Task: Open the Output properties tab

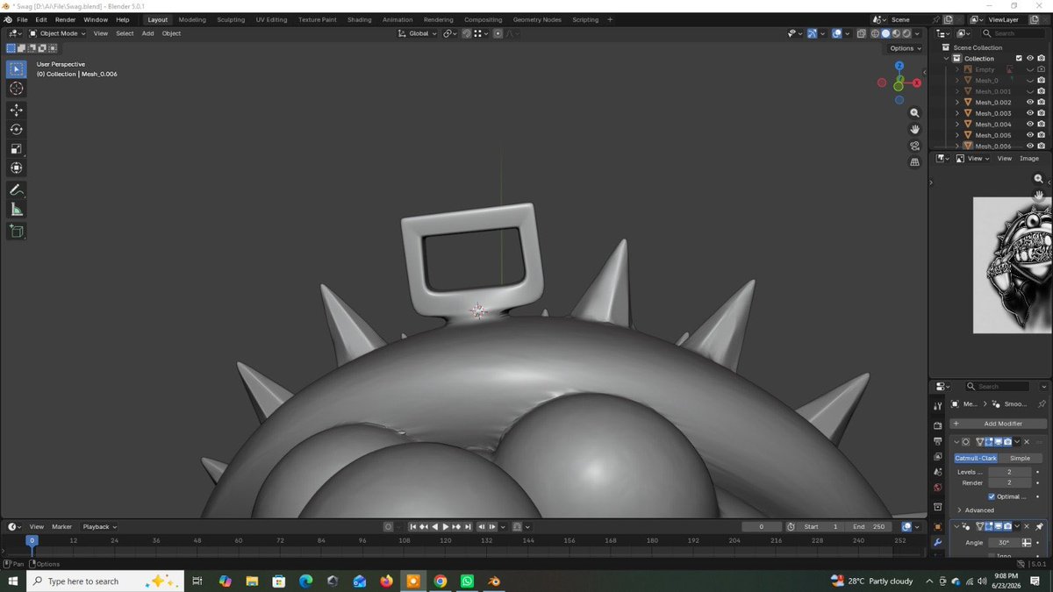Action: [x=938, y=441]
